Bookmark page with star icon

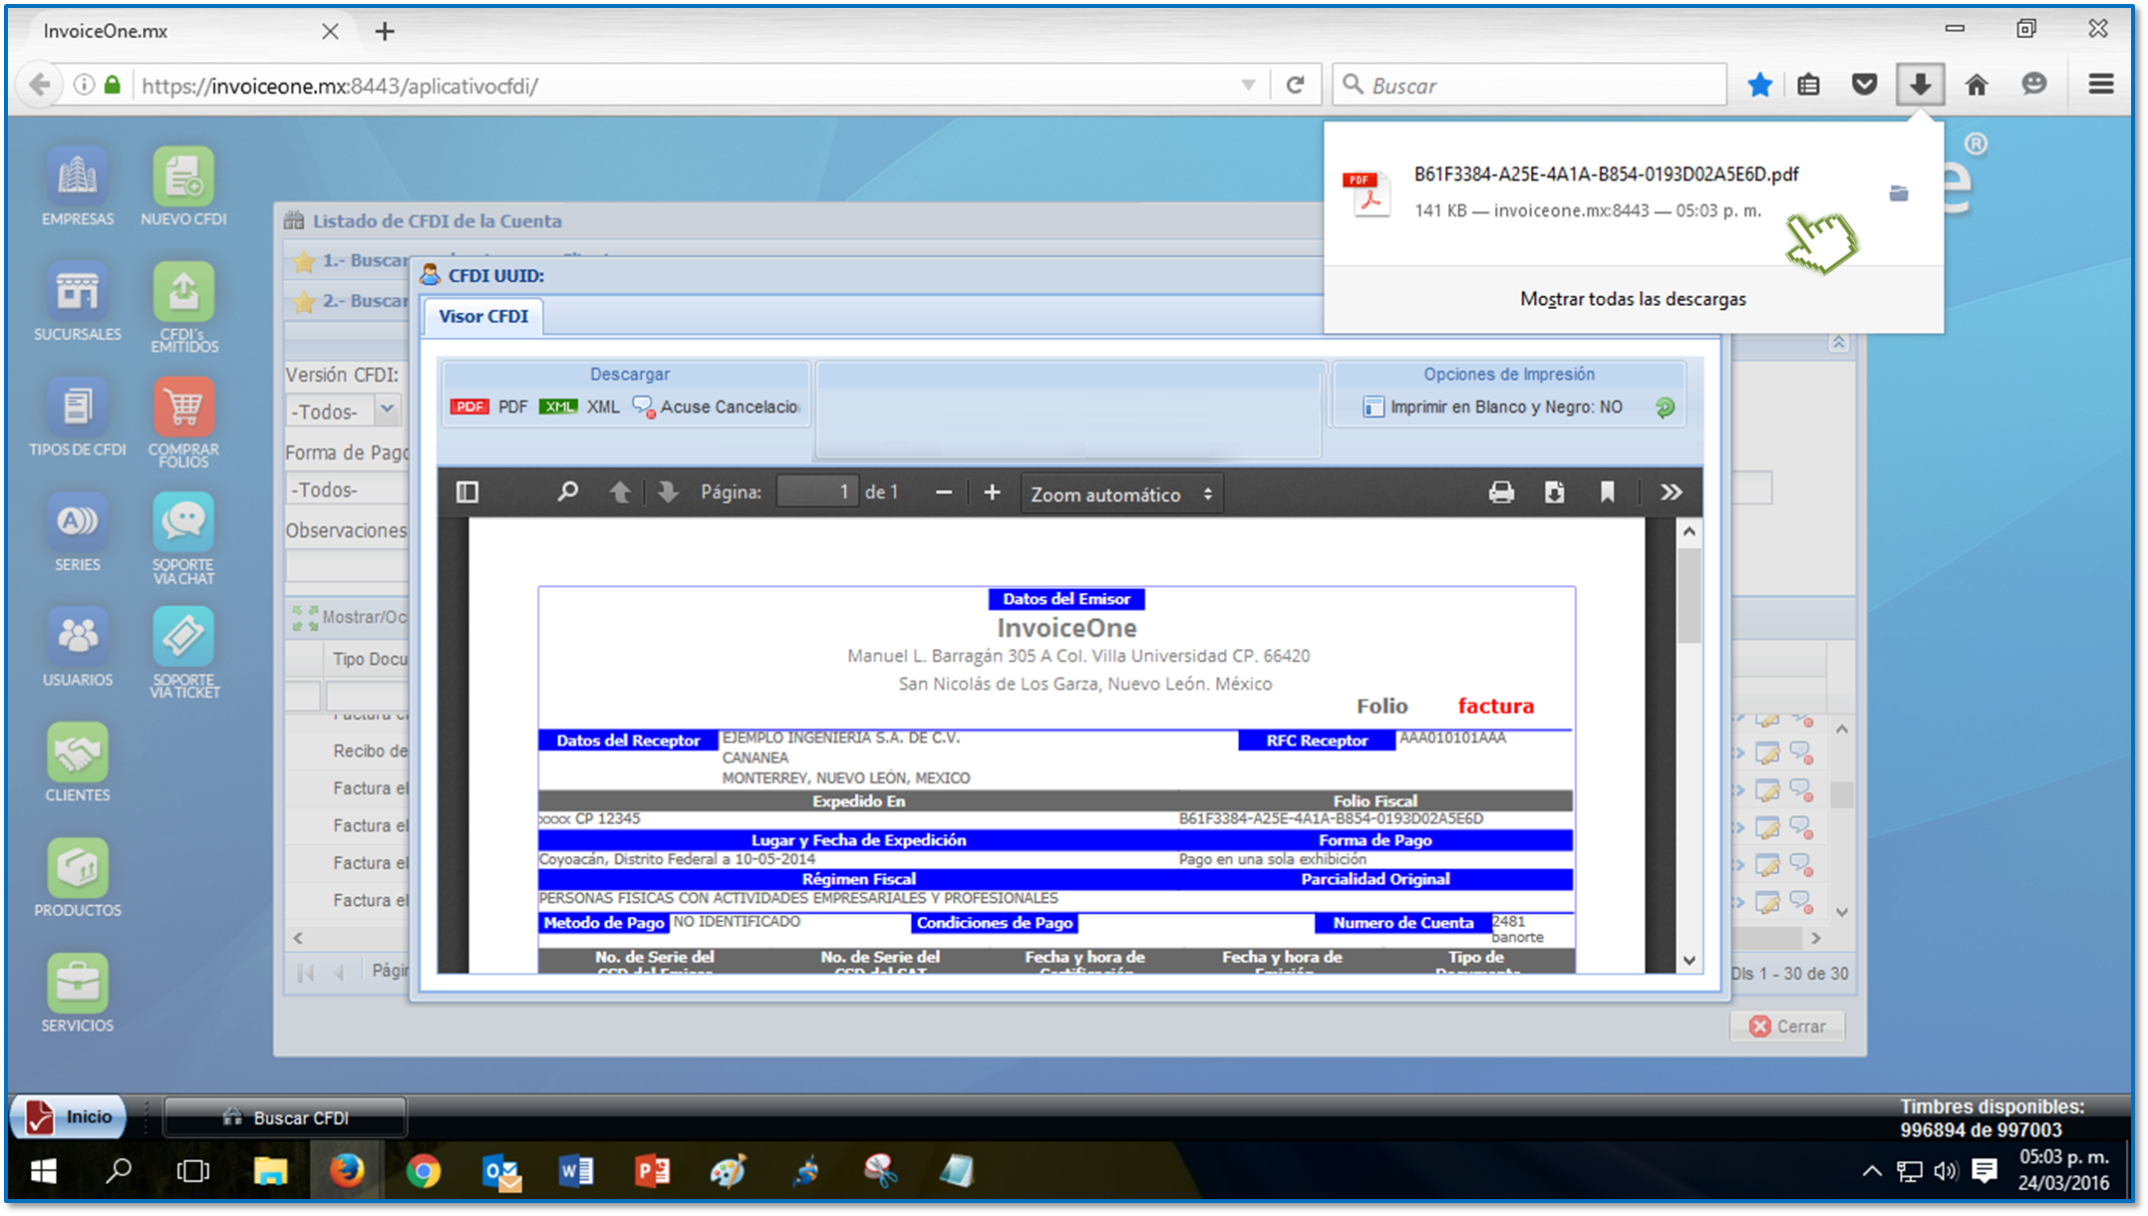tap(1759, 85)
